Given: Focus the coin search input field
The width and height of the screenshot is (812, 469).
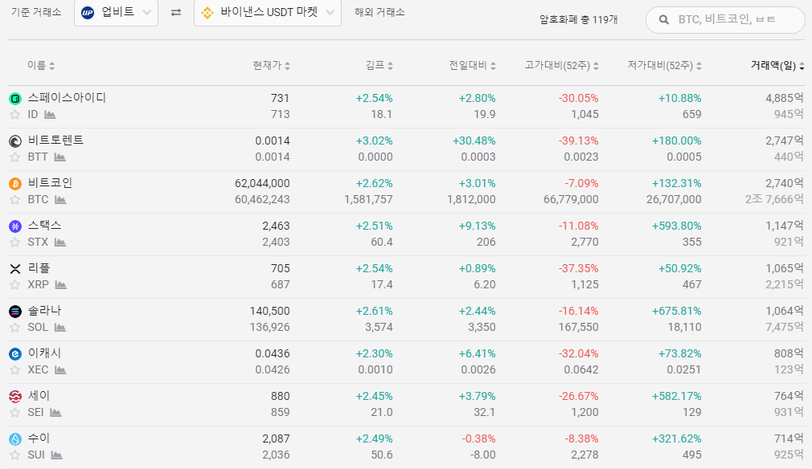Looking at the screenshot, I should (x=725, y=19).
